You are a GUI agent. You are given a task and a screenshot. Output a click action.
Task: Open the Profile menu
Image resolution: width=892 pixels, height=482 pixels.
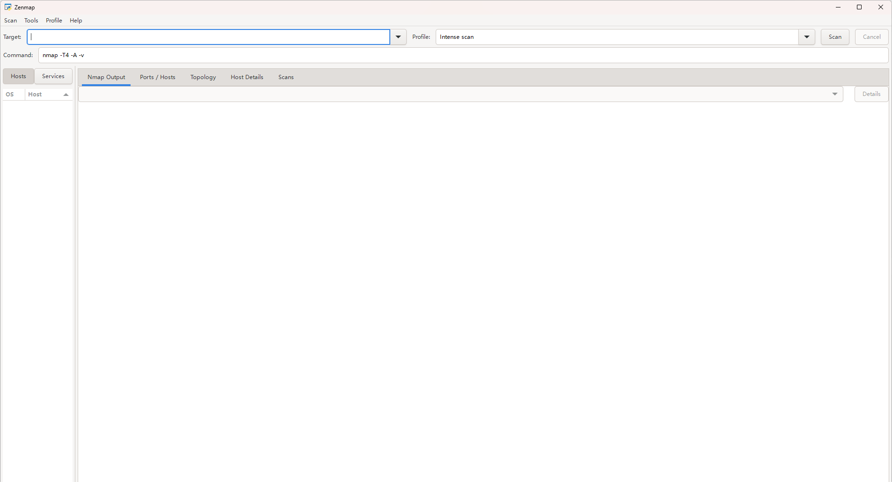[x=54, y=21]
